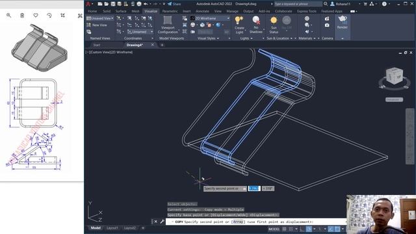Click the Save icon in quick access toolbar
This screenshot has height=234, width=416.
pos(113,4)
